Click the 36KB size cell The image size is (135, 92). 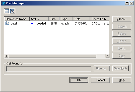click(x=54, y=23)
